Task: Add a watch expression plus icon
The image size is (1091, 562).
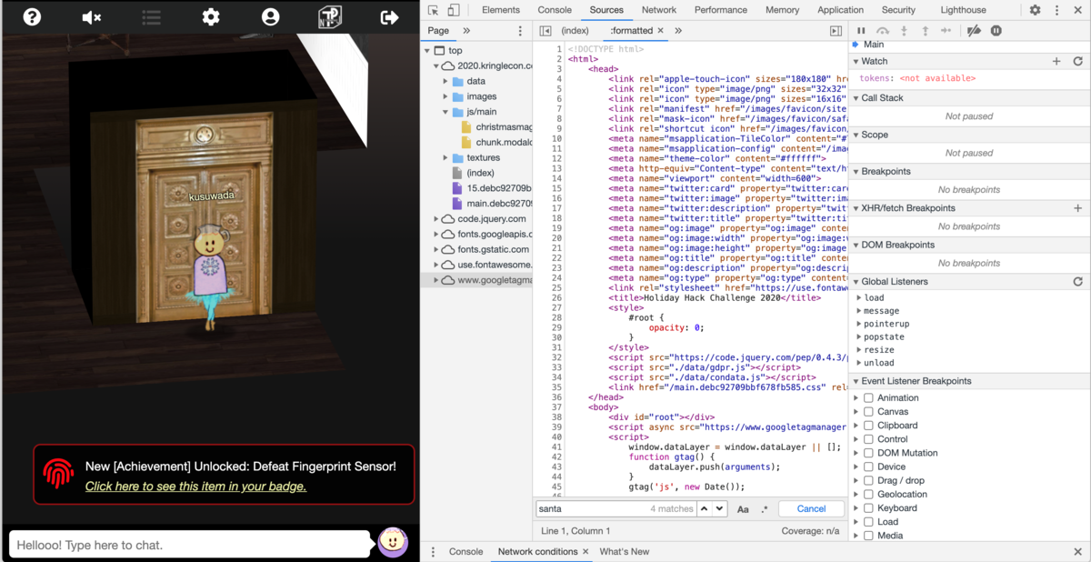Action: coord(1056,61)
